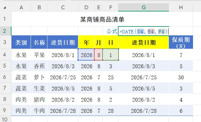The height and width of the screenshot is (122, 201).
Task: Select column E header
Action: (98, 7)
